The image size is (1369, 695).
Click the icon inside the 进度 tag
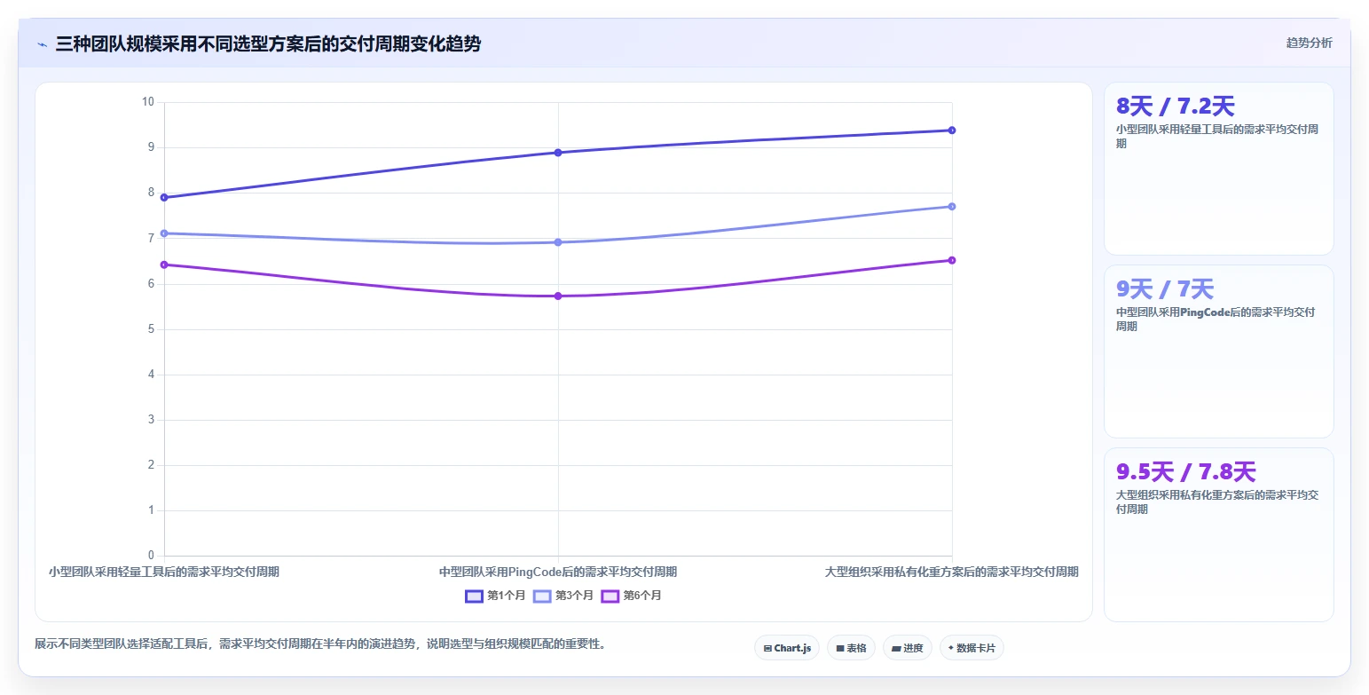tap(896, 649)
